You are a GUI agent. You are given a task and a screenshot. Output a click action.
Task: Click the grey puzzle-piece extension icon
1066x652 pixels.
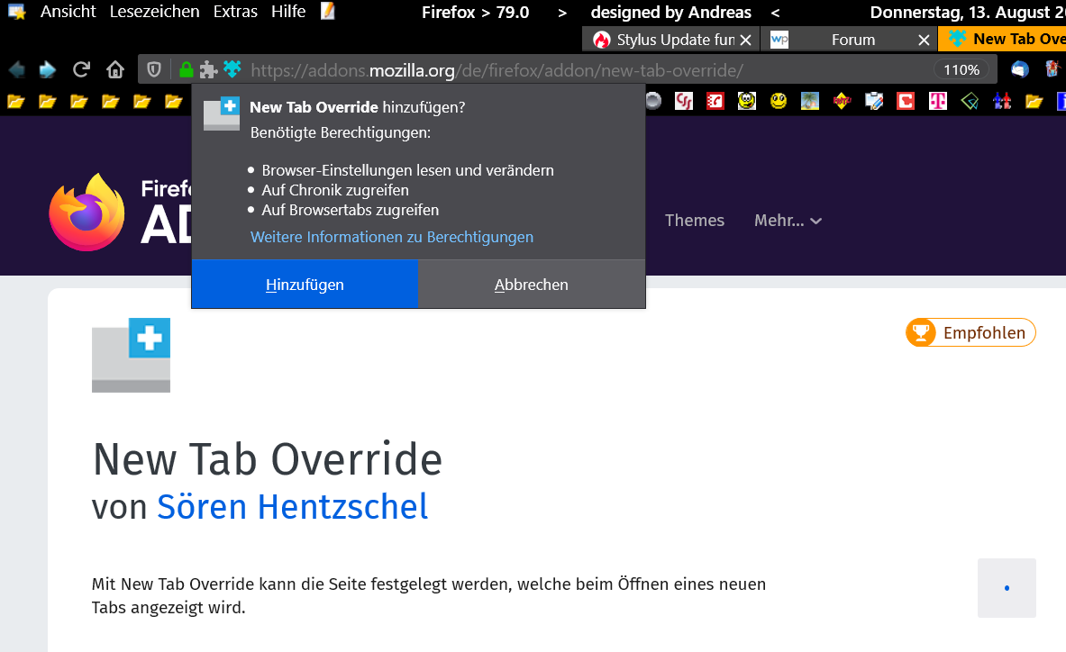tap(208, 69)
